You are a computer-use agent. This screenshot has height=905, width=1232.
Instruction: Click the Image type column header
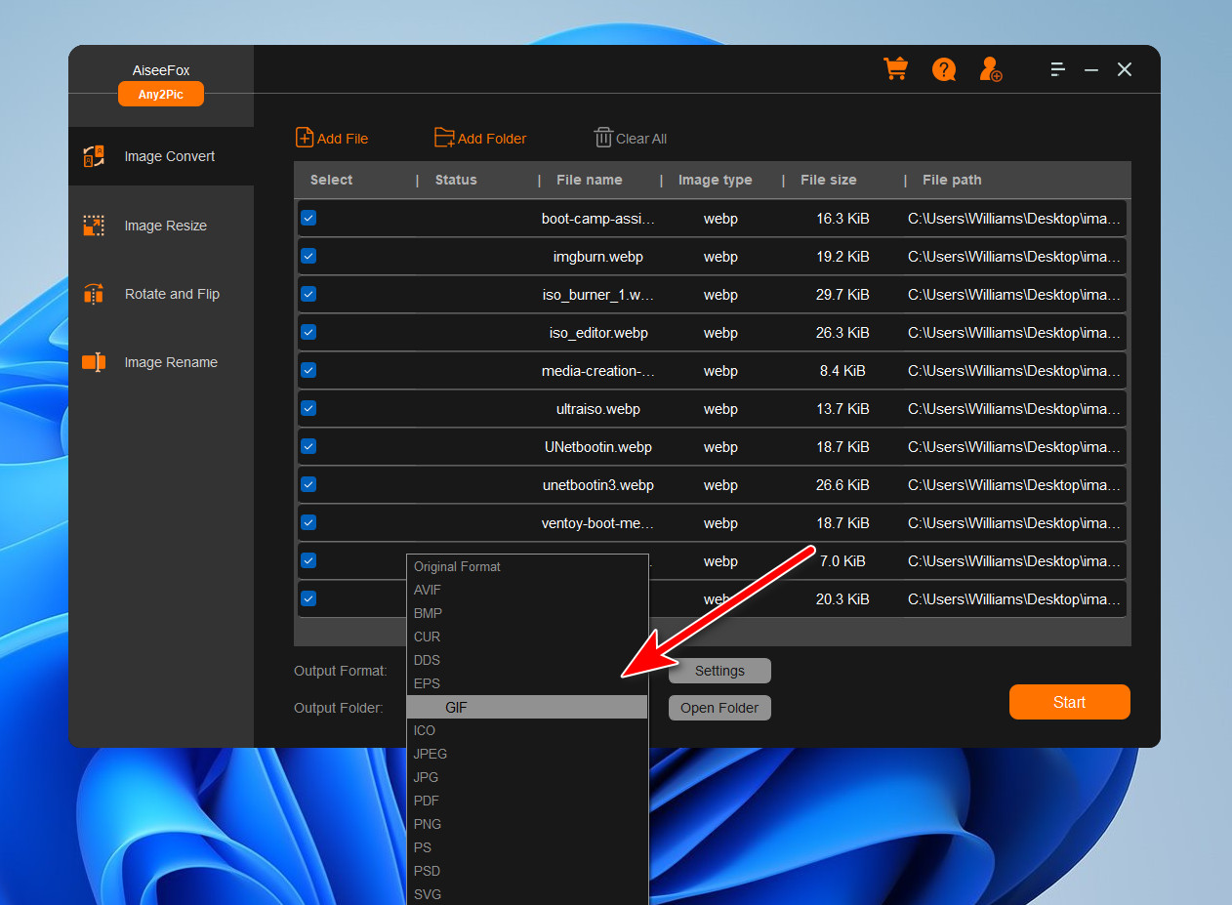click(716, 180)
